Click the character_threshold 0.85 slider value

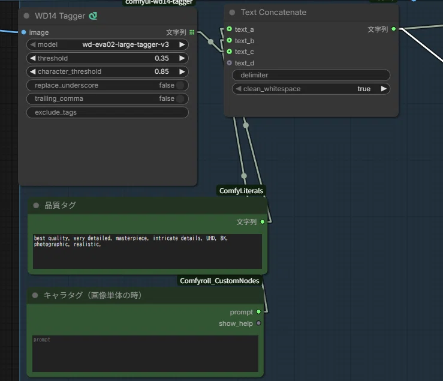click(x=107, y=71)
